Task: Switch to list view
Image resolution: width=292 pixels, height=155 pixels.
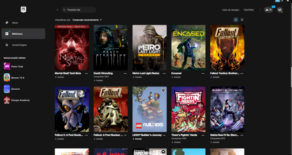Action: pyautogui.click(x=242, y=20)
